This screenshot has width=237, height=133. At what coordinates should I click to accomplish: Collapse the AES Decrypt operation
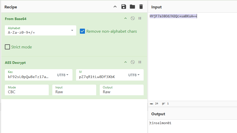pyautogui.click(x=125, y=62)
